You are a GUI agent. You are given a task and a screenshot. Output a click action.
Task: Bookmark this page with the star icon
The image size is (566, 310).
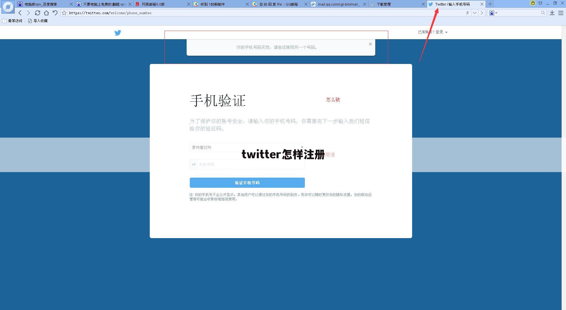pyautogui.click(x=64, y=13)
